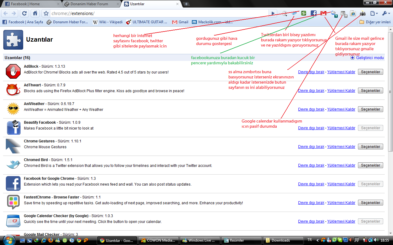The image size is (393, 245).
Task: Click the AniWeather sun icon in list
Action: click(13, 109)
